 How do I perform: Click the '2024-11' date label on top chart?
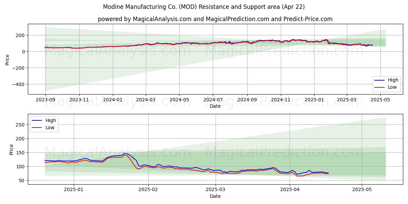pyautogui.click(x=280, y=100)
